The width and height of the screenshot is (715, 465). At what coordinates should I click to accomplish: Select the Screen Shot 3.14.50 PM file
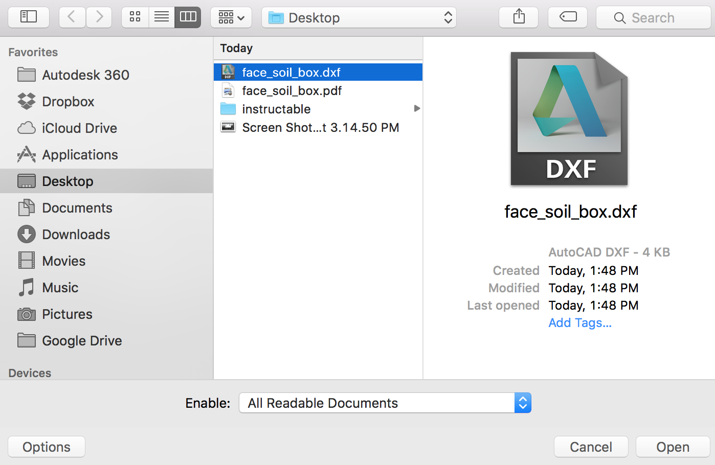(318, 127)
